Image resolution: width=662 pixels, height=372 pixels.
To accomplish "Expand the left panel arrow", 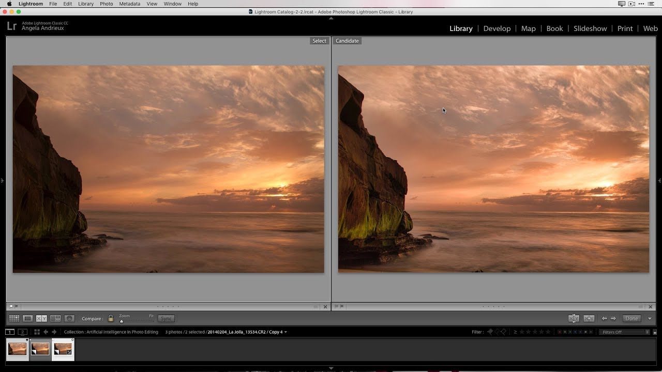I will 2,180.
